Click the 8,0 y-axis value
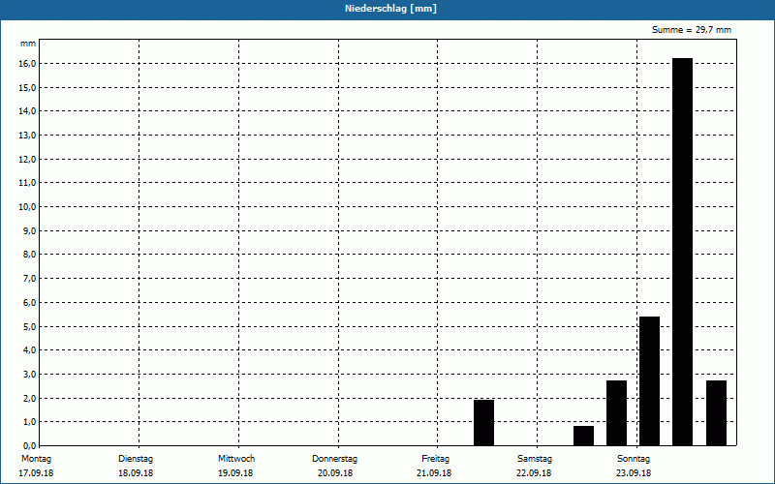Screen dimensions: 775x484 point(29,255)
